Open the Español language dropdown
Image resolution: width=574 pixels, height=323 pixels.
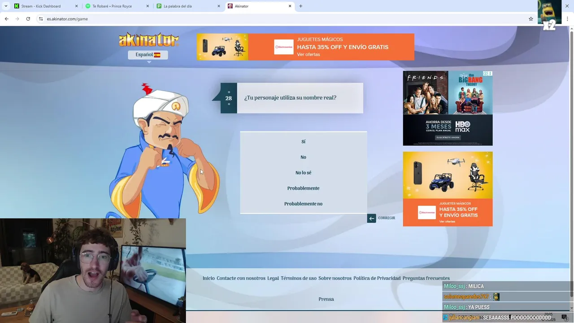148,55
